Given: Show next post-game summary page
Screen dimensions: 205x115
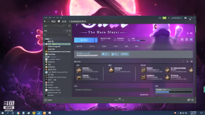Looking at the screenshot, I should click(x=187, y=61).
